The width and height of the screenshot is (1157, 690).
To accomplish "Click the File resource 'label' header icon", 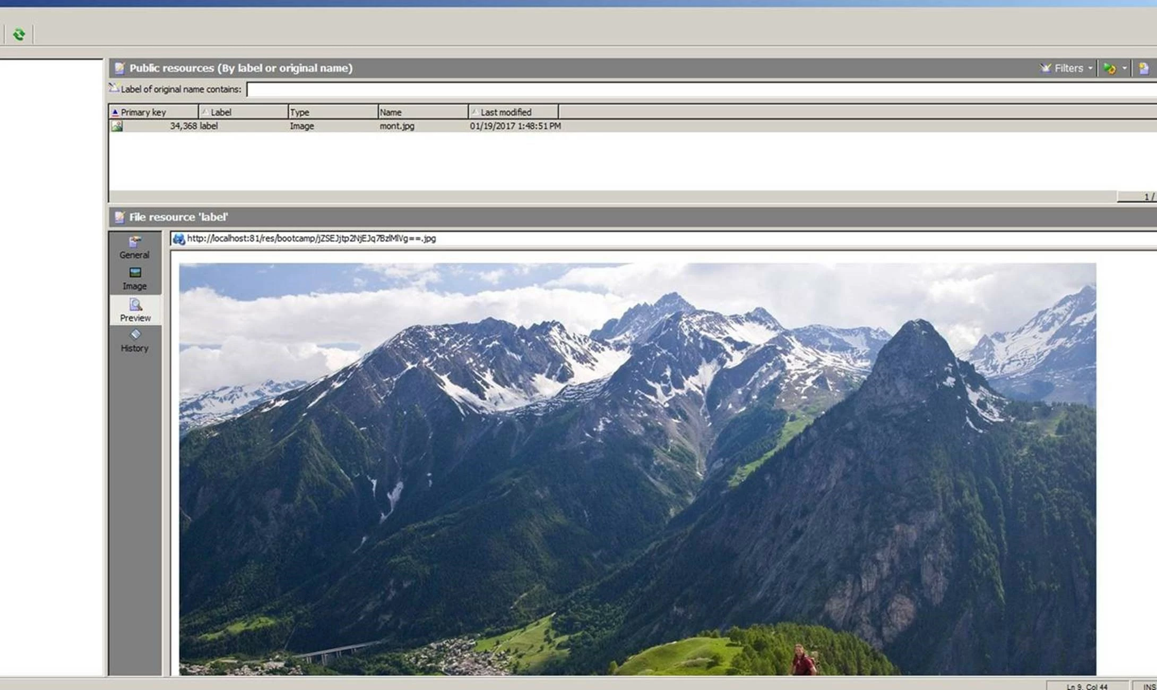I will (119, 217).
